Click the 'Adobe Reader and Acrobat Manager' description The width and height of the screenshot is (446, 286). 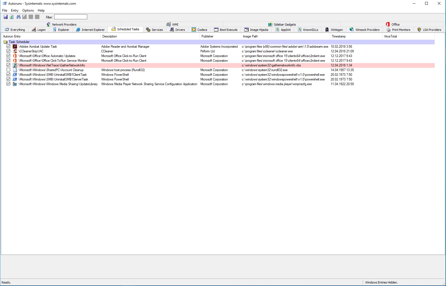(125, 47)
